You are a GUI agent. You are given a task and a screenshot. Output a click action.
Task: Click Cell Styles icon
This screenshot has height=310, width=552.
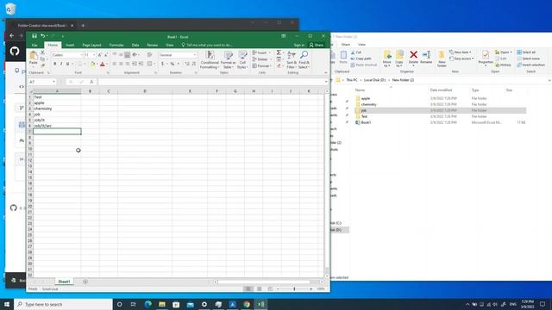pos(242,59)
